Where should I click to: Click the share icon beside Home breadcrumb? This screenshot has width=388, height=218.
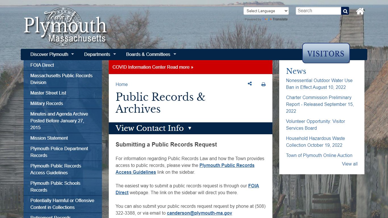click(x=250, y=84)
